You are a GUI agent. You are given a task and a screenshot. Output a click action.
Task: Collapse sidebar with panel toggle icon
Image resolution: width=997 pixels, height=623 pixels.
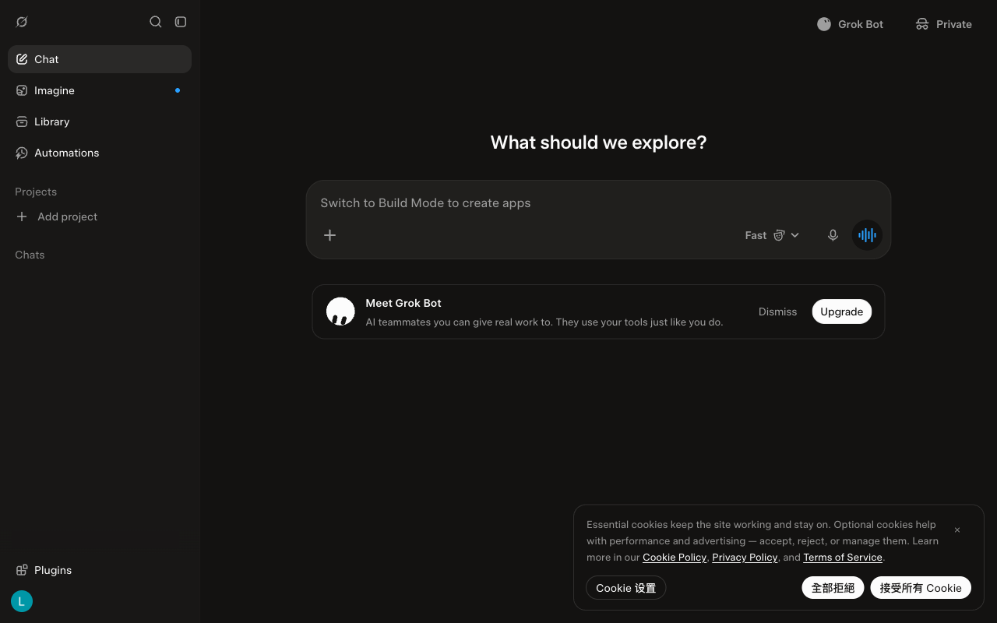pos(181,22)
